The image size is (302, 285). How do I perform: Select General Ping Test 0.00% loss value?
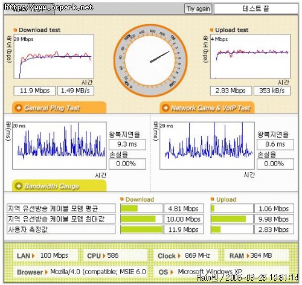click(127, 164)
